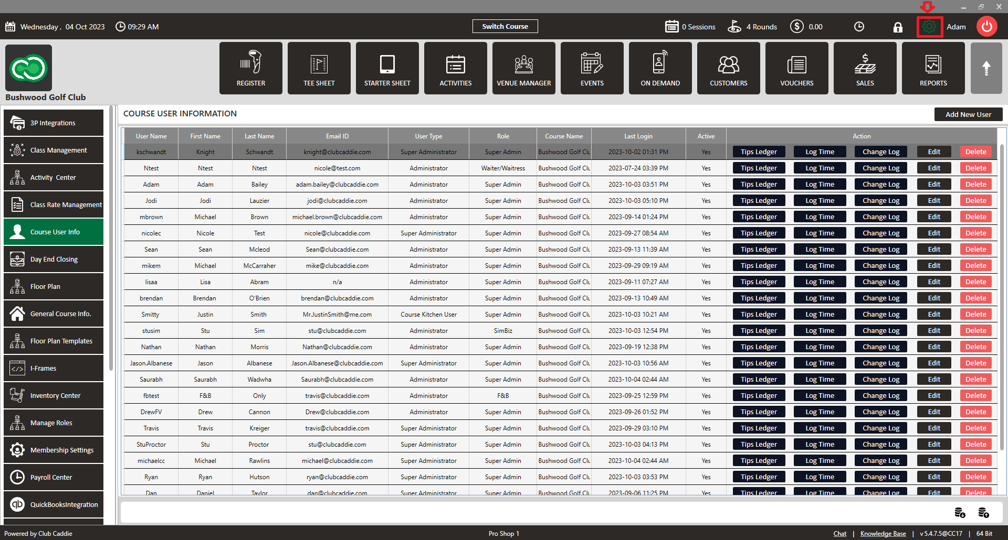The width and height of the screenshot is (1008, 540).
Task: Collapse the toolbar with up arrow button
Action: tap(986, 68)
